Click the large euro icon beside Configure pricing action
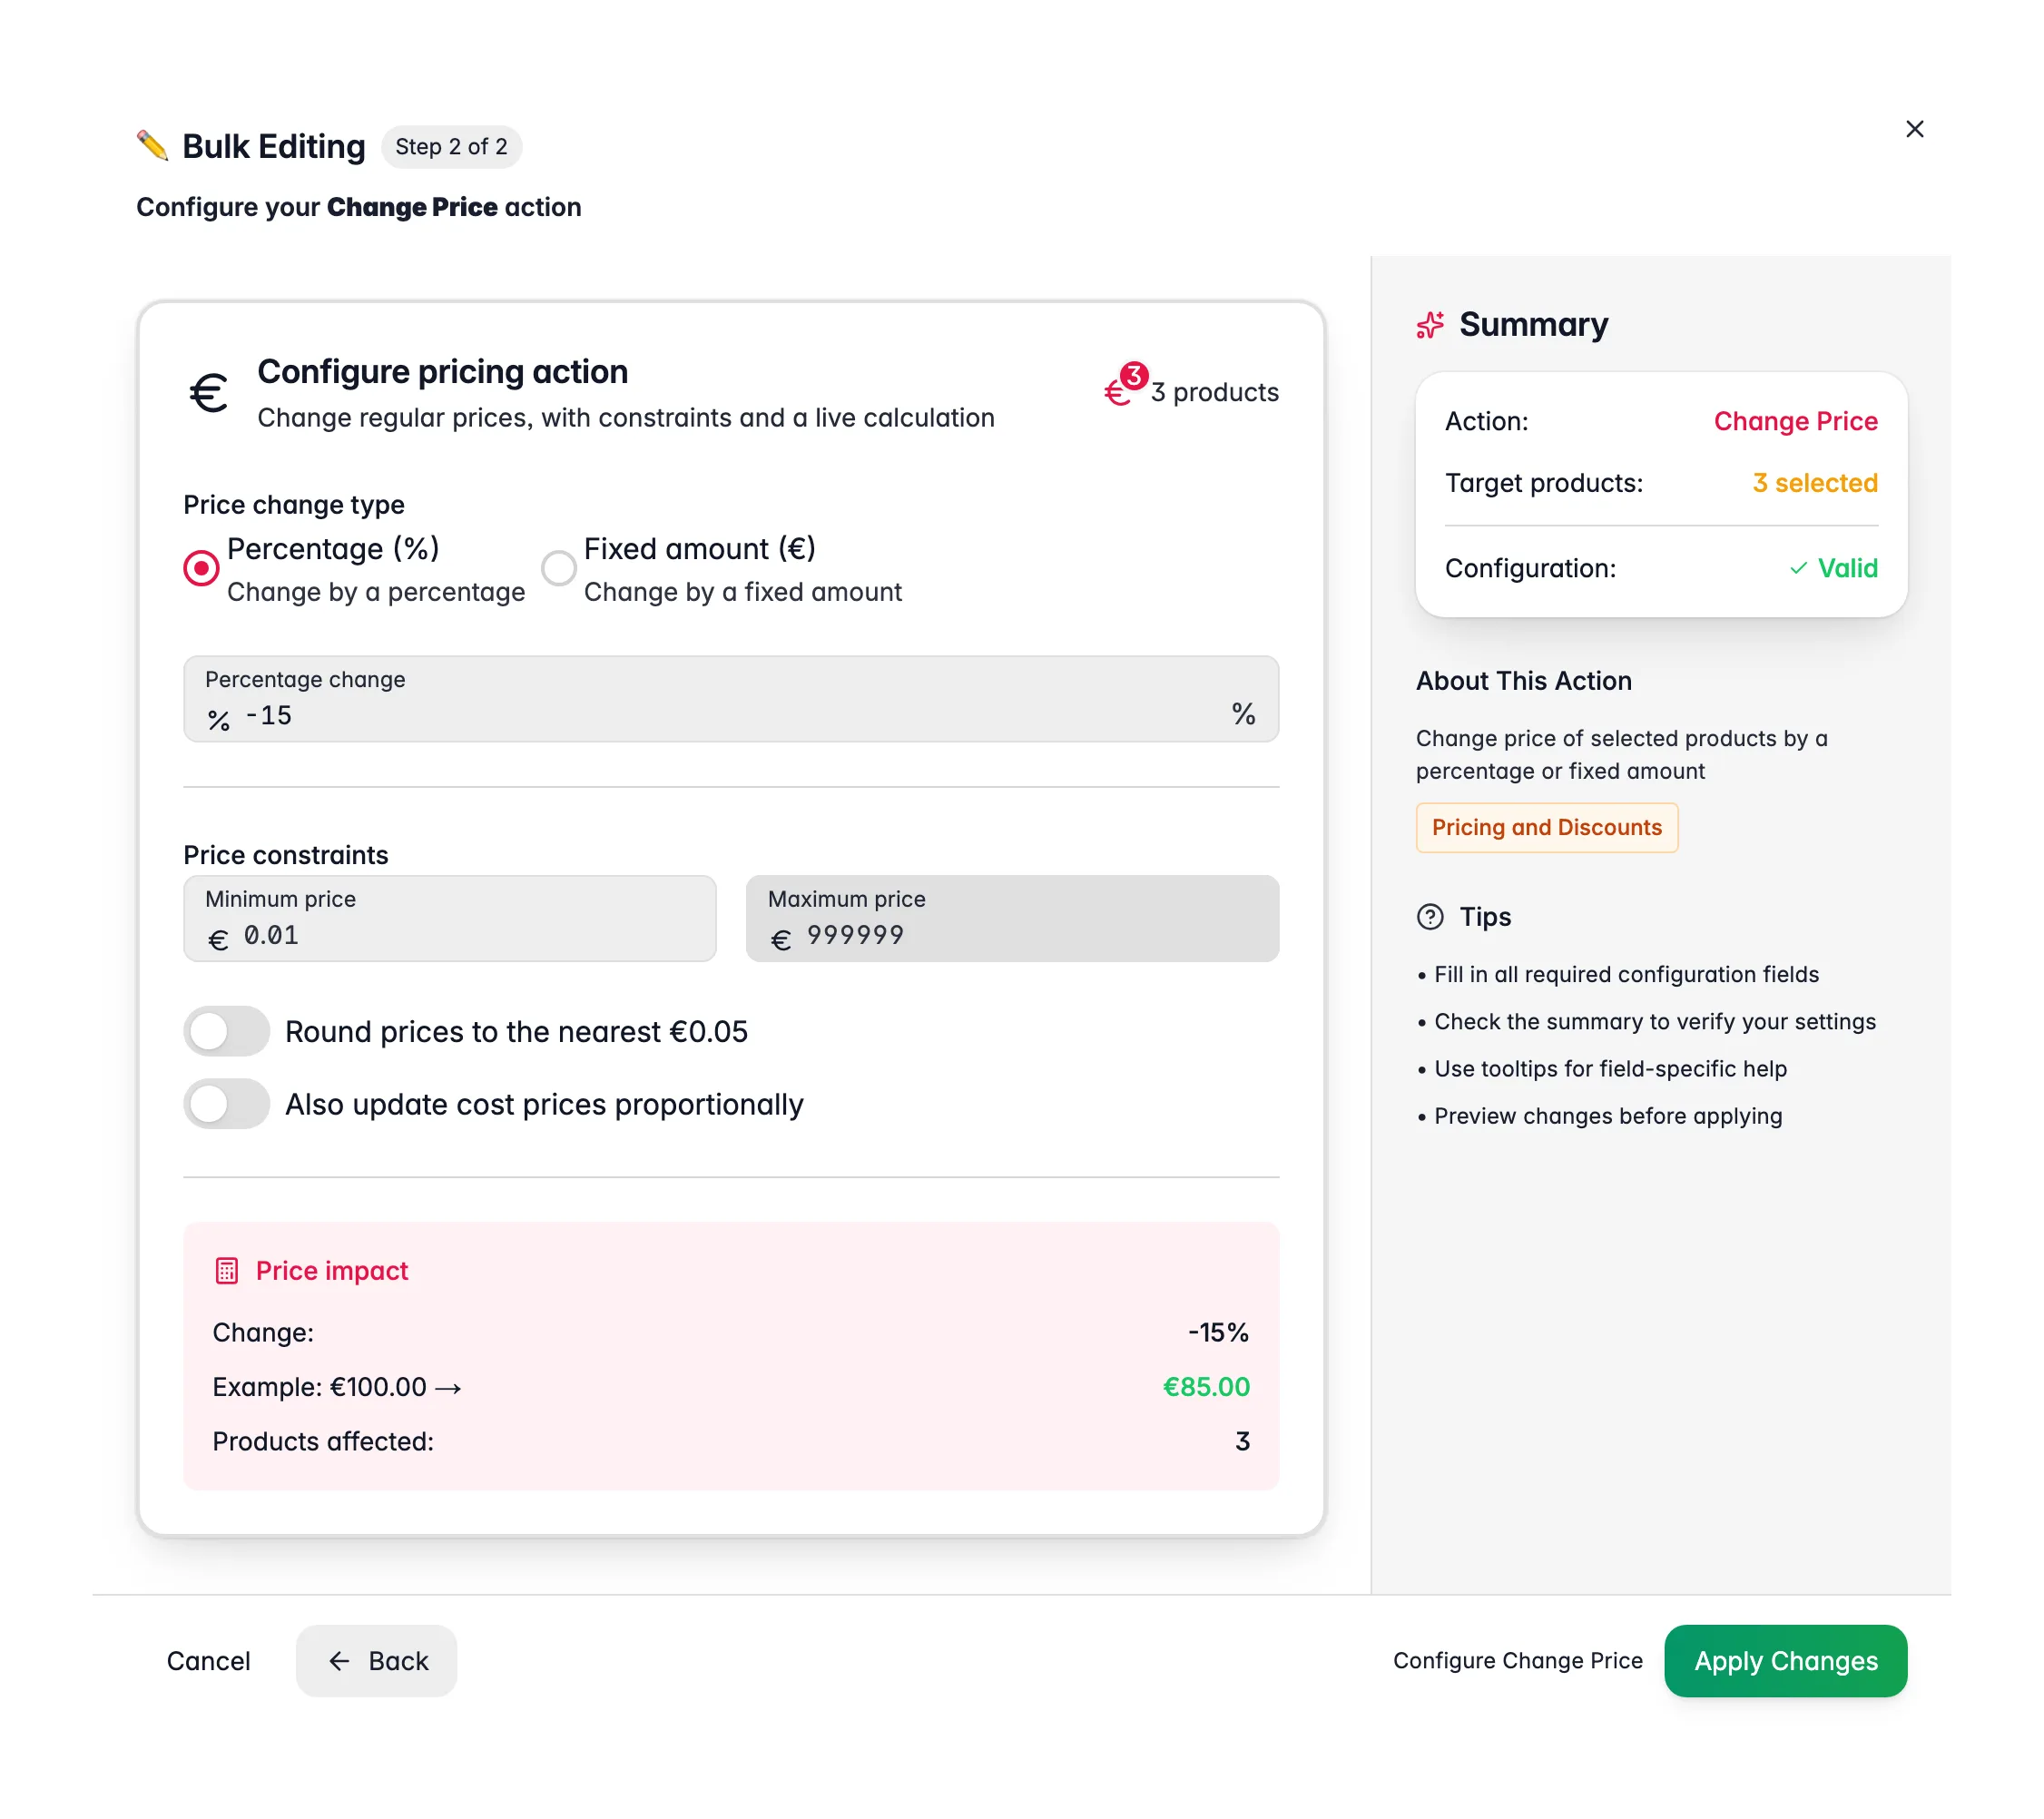 coord(209,392)
